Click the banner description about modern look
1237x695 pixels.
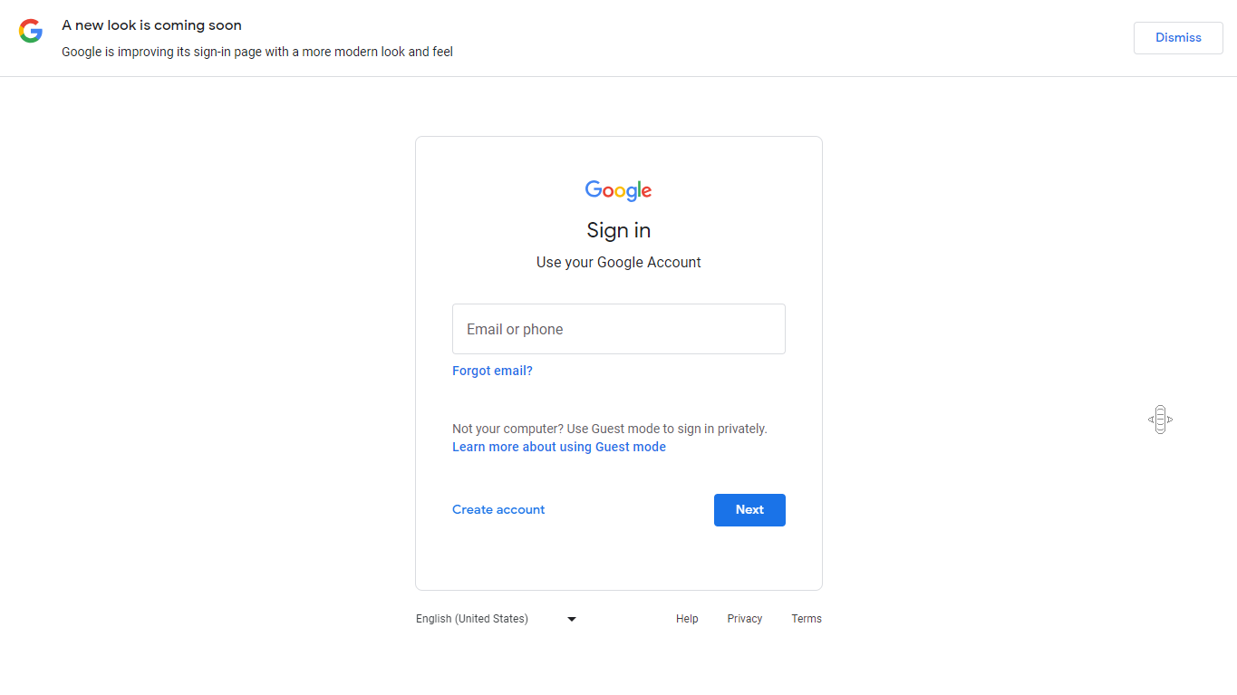[x=256, y=52]
